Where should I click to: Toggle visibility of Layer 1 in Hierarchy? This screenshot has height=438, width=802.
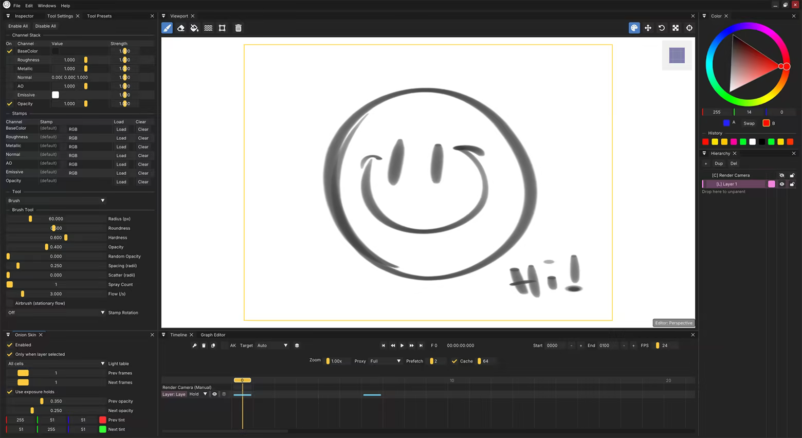coord(782,184)
